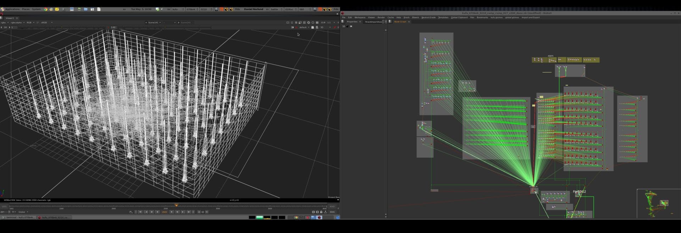The width and height of the screenshot is (681, 233).
Task: Click the timeline end frame field 4045
Action: point(332,206)
